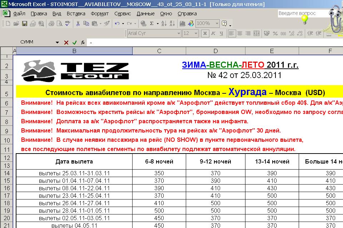Image resolution: width=343 pixels, height=228 pixels.
Task: Open the undo history dropdown arrow
Action: tap(123, 24)
